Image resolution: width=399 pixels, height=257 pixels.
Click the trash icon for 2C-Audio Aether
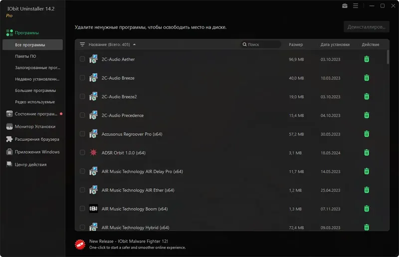pos(367,59)
